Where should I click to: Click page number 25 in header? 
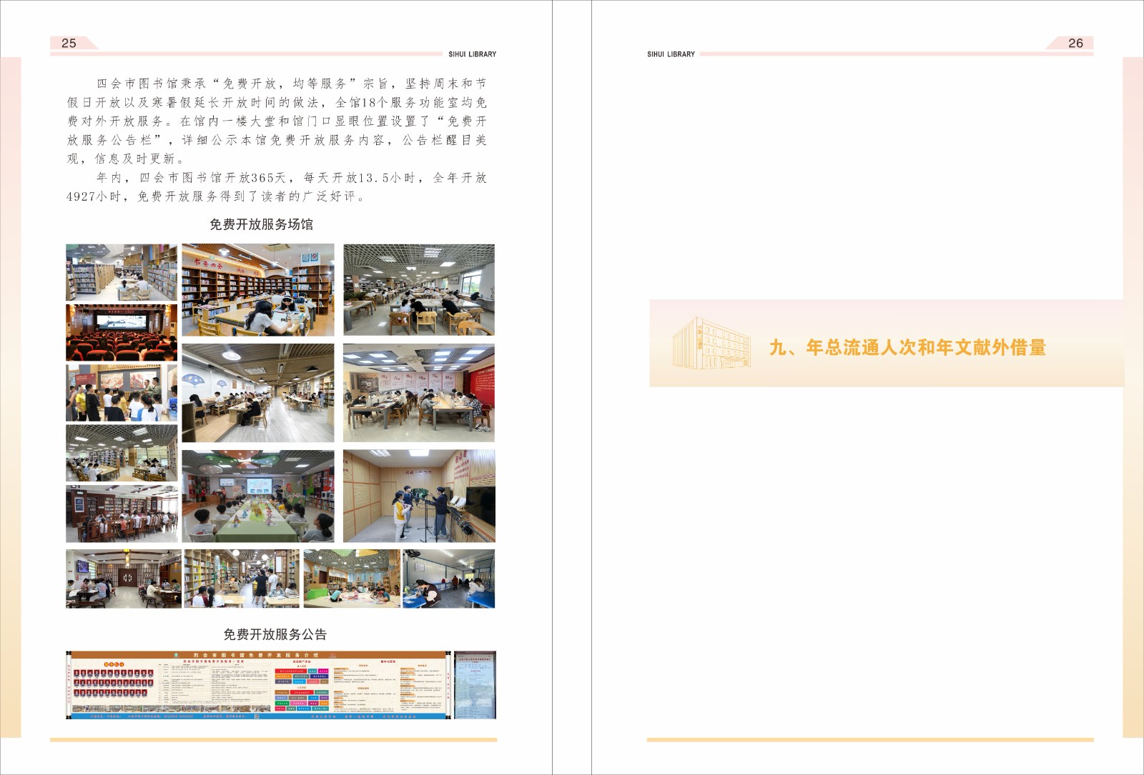pyautogui.click(x=69, y=43)
